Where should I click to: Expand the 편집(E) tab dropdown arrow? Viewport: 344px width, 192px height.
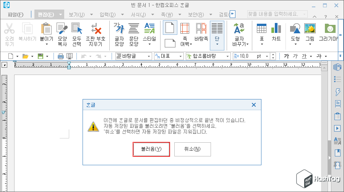pos(60,15)
